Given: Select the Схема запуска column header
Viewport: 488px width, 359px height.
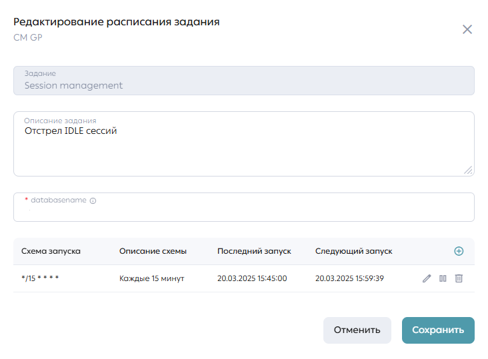Looking at the screenshot, I should point(51,251).
